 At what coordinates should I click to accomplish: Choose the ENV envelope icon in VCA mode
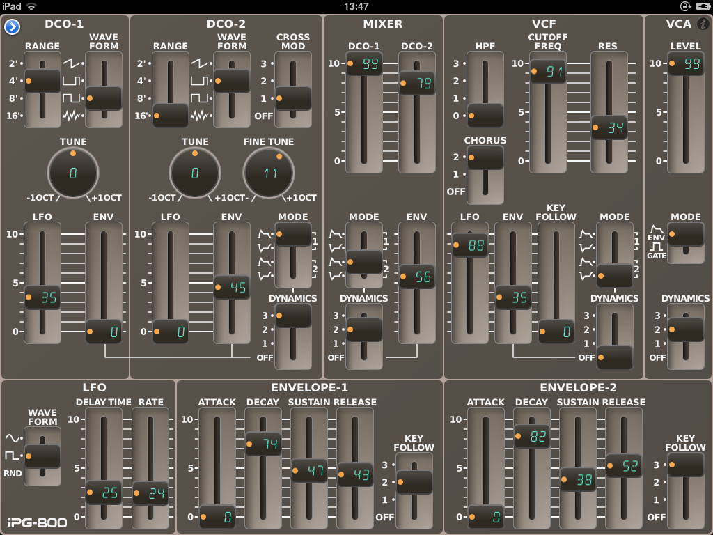(x=656, y=233)
